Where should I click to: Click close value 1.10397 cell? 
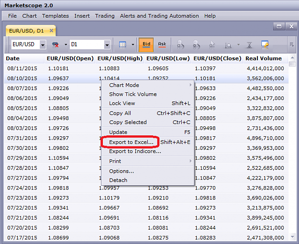[205, 68]
